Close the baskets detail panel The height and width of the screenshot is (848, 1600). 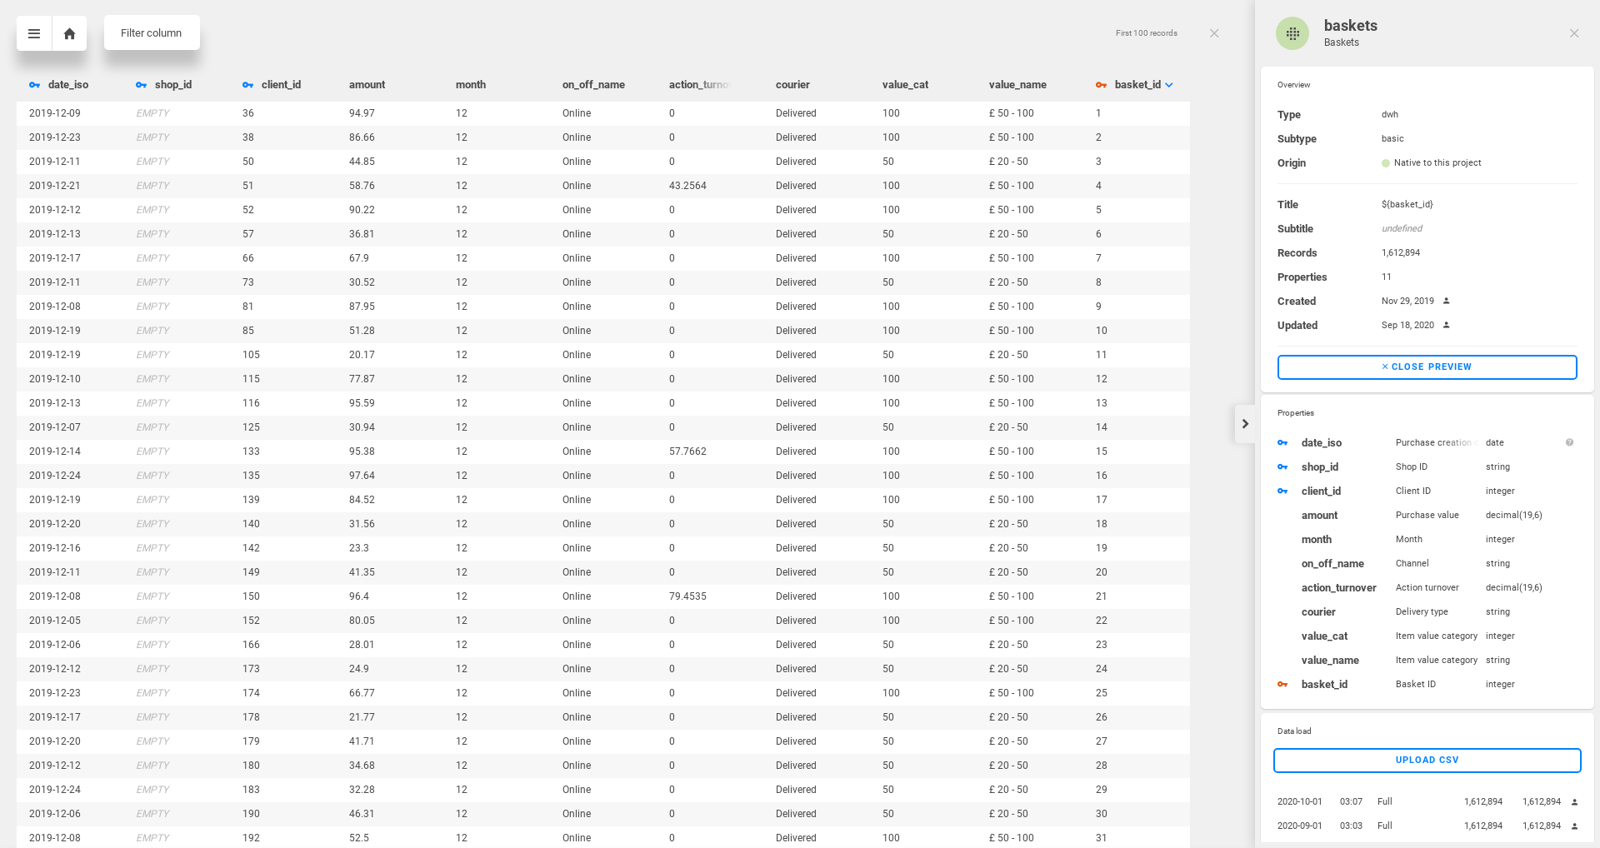pyautogui.click(x=1574, y=33)
